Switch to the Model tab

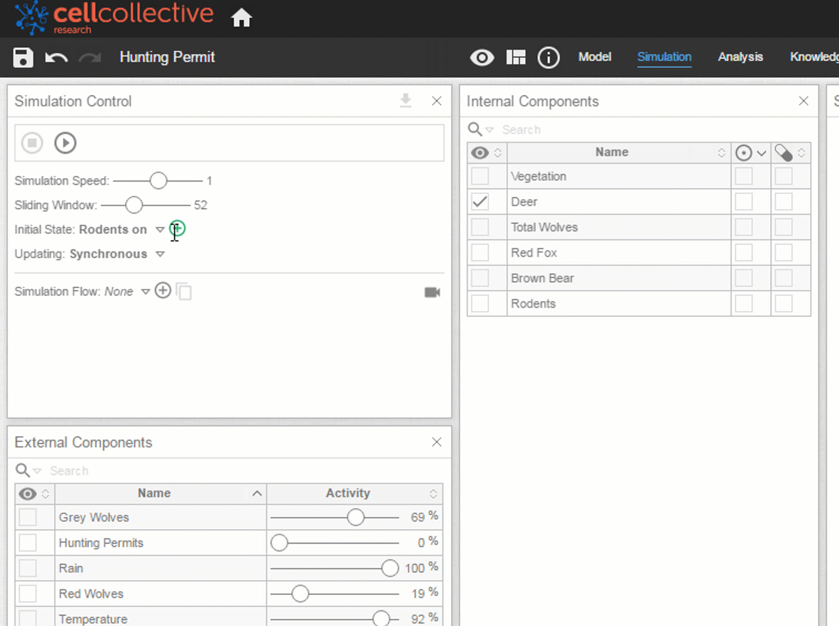tap(595, 57)
